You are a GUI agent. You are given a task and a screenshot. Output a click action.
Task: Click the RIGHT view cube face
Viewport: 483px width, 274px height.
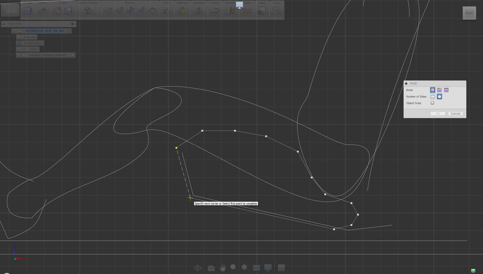(x=469, y=13)
